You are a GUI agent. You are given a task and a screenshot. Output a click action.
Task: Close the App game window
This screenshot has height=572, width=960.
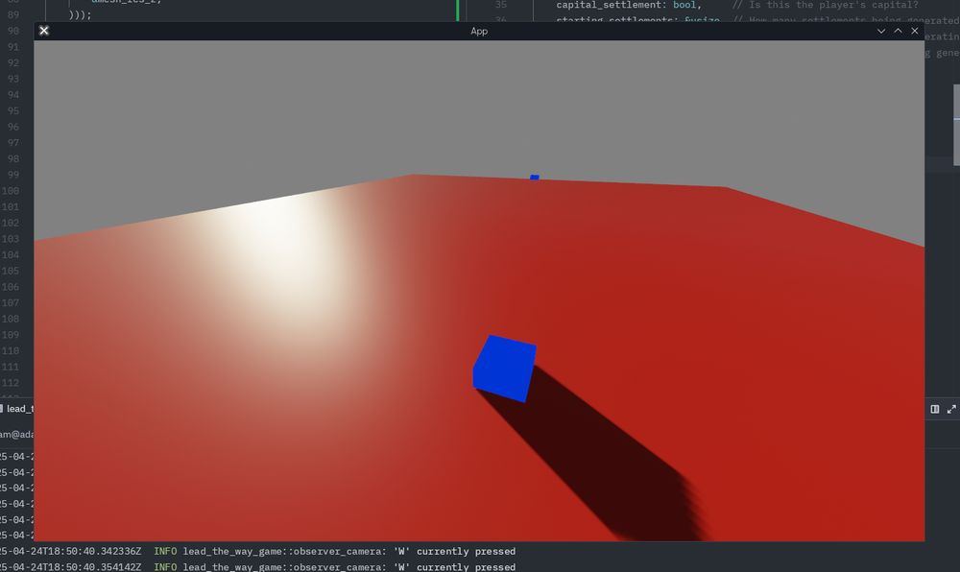click(915, 31)
